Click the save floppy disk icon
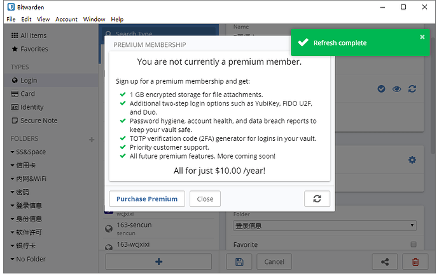This screenshot has width=439, height=276. click(239, 261)
